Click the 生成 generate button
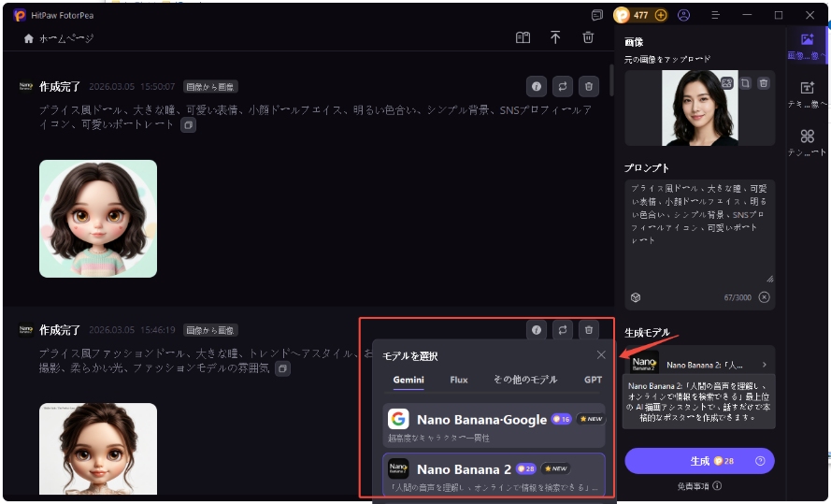Image resolution: width=831 pixels, height=504 pixels. [699, 461]
